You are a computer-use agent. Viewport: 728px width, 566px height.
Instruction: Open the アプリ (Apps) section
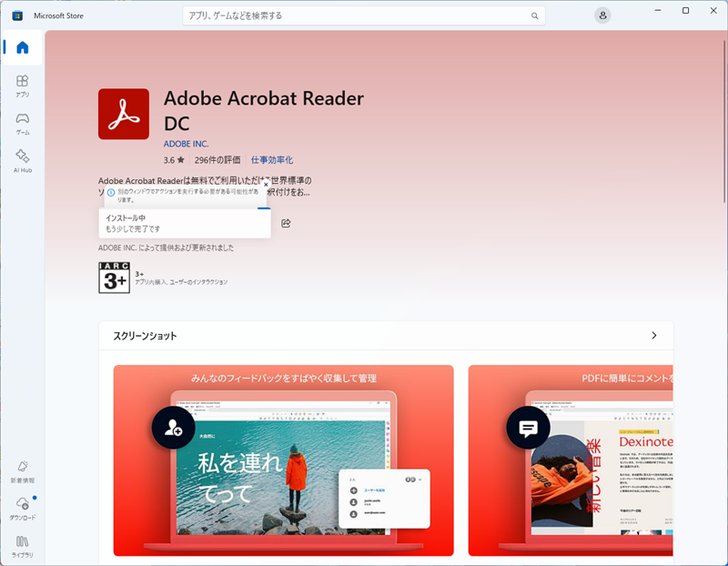click(x=22, y=86)
